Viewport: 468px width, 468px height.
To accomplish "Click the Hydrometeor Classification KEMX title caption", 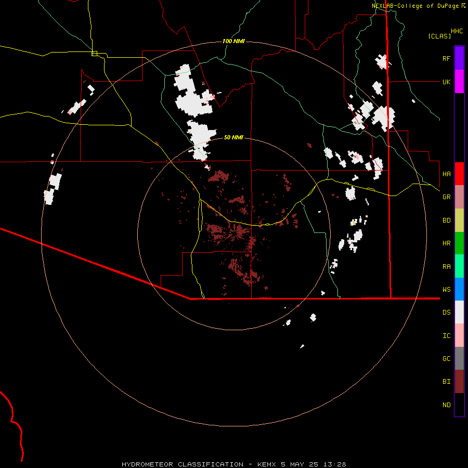I will 233,464.
